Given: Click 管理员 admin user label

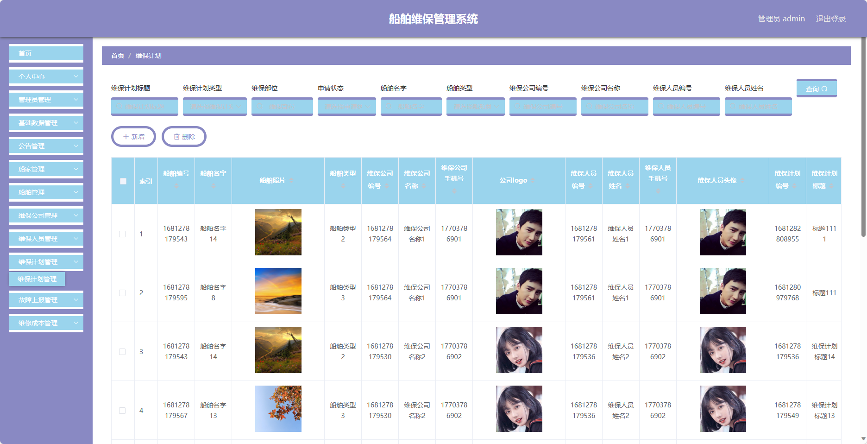Looking at the screenshot, I should tap(781, 19).
